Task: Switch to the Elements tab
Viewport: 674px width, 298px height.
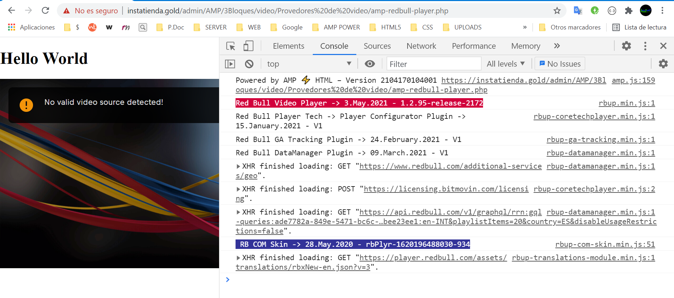Action: pyautogui.click(x=289, y=46)
